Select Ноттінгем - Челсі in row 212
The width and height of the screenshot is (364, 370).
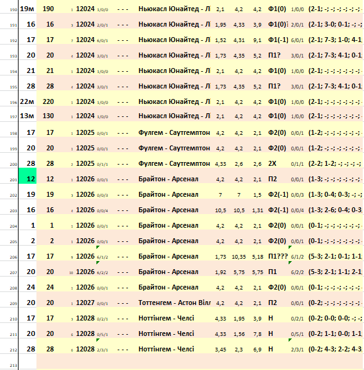pos(166,349)
